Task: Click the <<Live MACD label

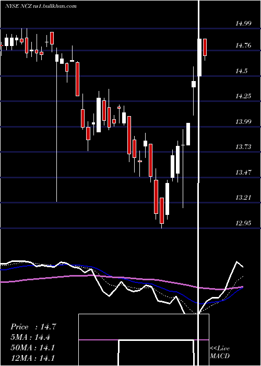Action: (x=220, y=352)
